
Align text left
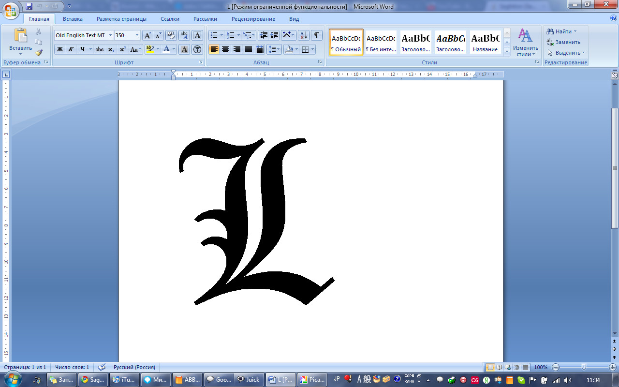click(214, 49)
